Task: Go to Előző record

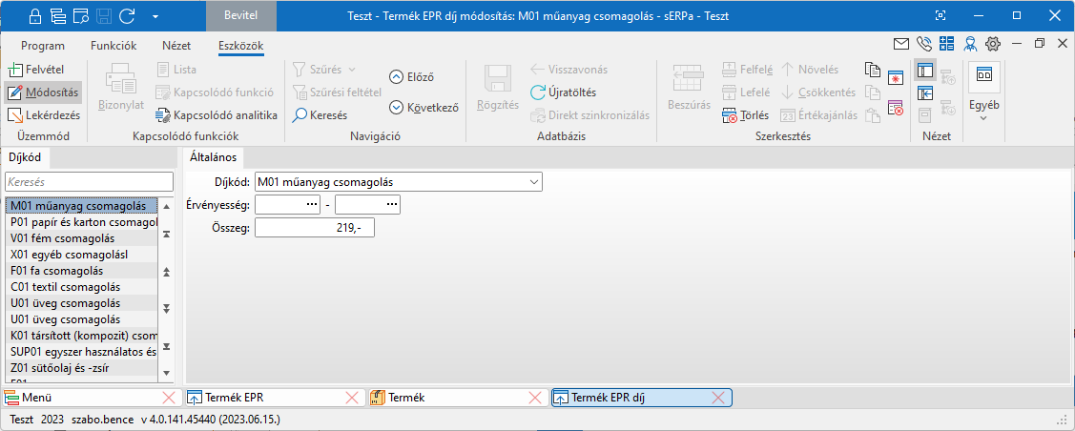Action: (411, 76)
